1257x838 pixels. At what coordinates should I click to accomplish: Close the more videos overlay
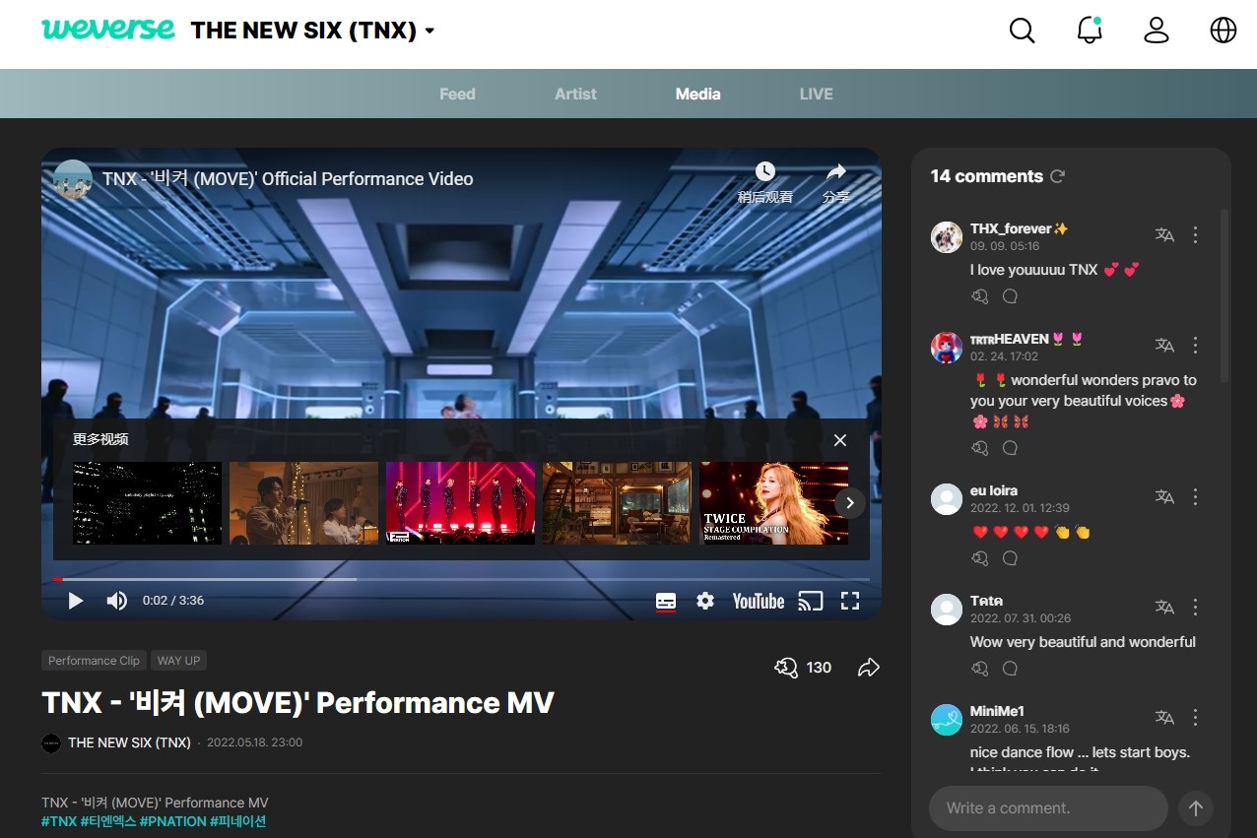tap(840, 440)
